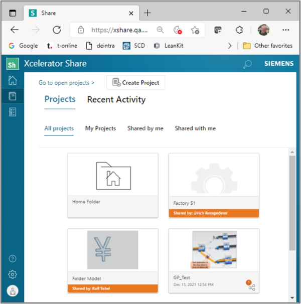Screen dimensions: 301x304
Task: Follow the Go to open projects link
Action: pos(67,83)
